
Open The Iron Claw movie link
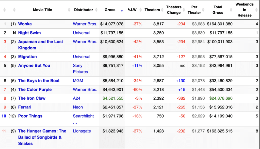[x=32, y=98]
